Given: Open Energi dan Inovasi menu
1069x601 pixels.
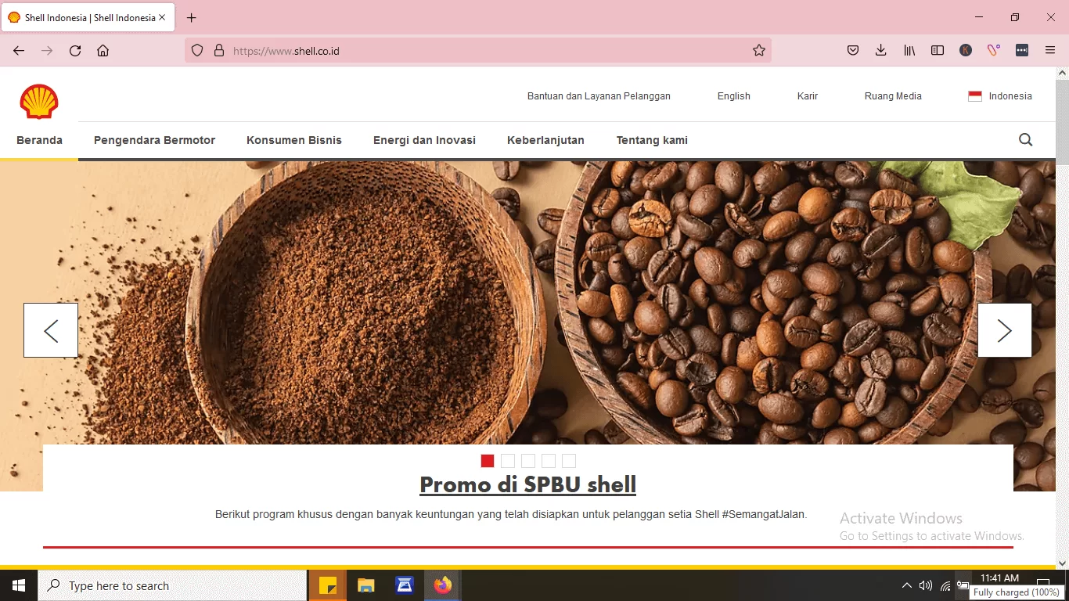Looking at the screenshot, I should click(424, 140).
